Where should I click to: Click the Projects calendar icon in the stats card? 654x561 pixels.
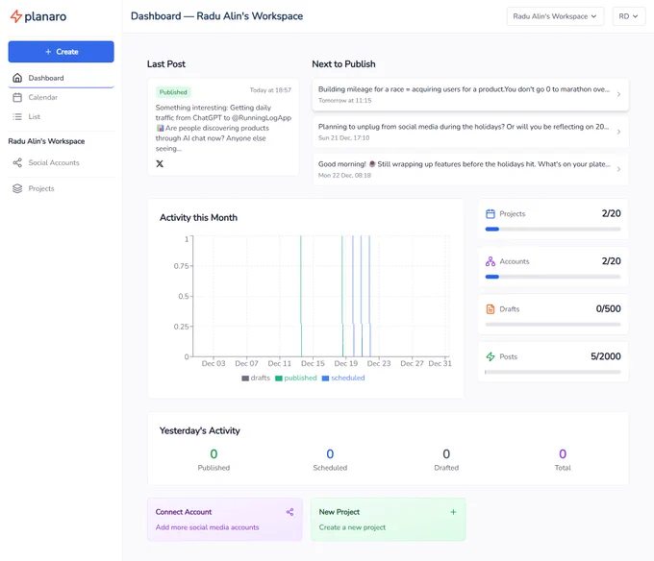click(x=490, y=213)
